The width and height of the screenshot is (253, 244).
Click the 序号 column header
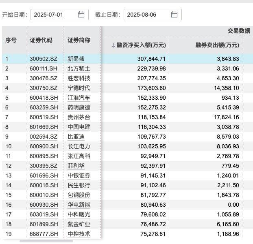pos(11,40)
